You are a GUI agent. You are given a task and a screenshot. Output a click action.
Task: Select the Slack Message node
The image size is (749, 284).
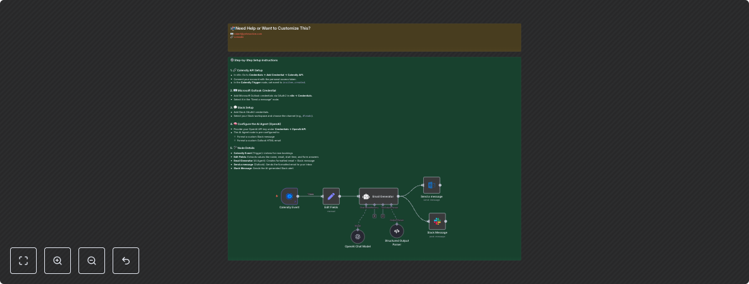(437, 221)
